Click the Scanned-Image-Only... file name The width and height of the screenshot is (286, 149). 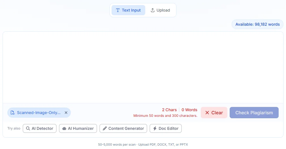click(39, 113)
